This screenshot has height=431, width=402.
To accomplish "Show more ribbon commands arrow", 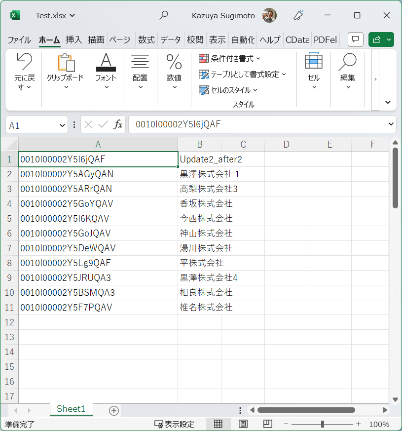I will click(x=375, y=79).
